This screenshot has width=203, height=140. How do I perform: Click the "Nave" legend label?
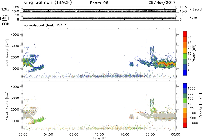click(193, 18)
